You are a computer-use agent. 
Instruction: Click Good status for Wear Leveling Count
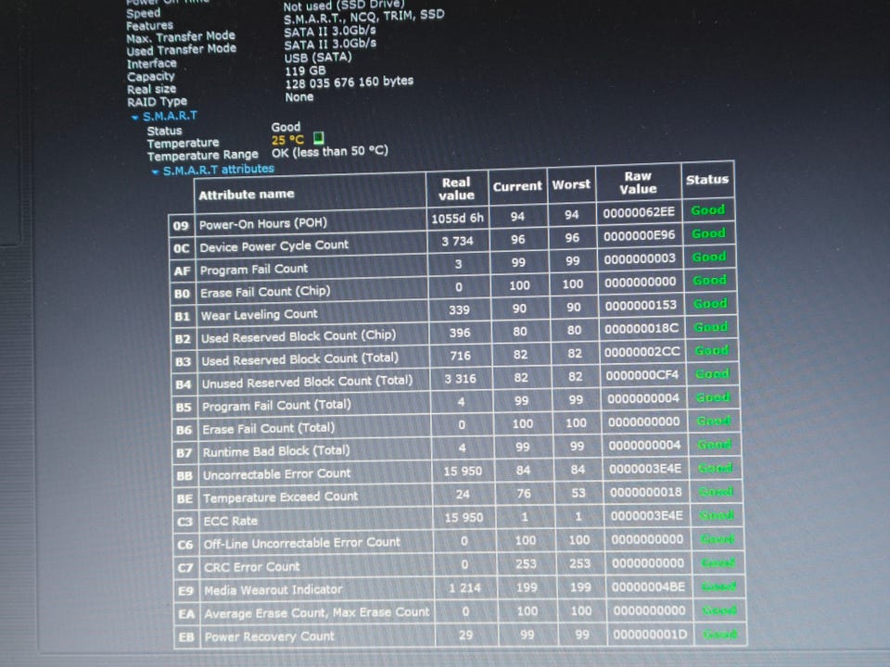point(710,304)
